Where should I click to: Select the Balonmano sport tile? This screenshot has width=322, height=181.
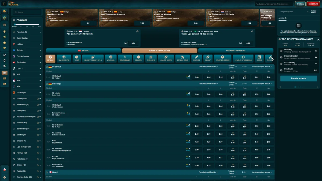(x=125, y=58)
